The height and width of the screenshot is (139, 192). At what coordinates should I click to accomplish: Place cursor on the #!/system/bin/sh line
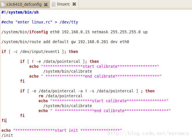(20, 12)
